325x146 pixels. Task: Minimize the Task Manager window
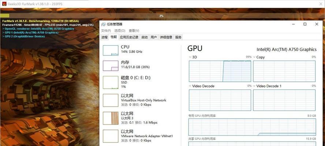click(x=294, y=24)
